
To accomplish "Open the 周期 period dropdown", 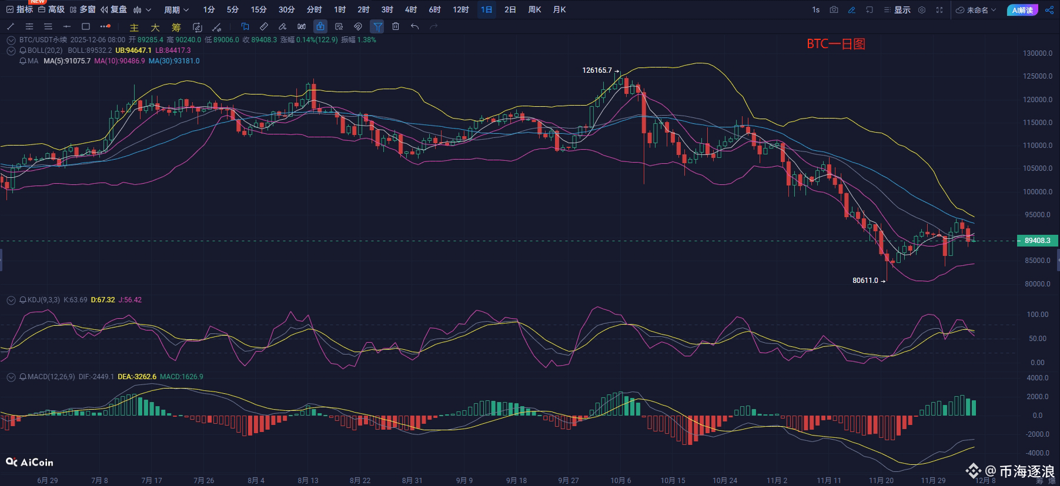I will pos(176,10).
